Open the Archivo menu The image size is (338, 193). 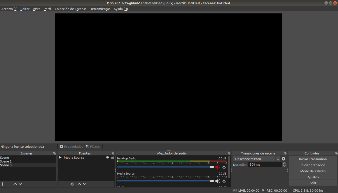click(x=9, y=9)
